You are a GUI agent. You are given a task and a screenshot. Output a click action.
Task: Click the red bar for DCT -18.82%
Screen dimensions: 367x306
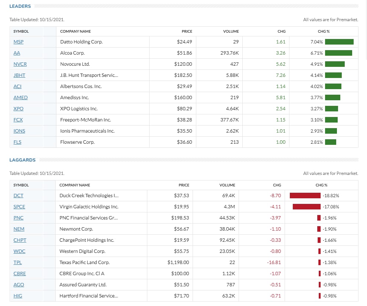[305, 195]
